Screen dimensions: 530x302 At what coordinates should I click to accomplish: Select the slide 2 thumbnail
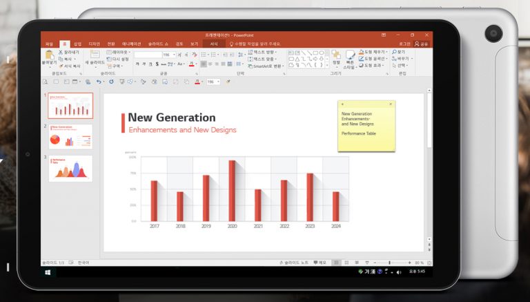tap(70, 137)
